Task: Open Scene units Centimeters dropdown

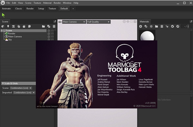Action: tap(21, 88)
